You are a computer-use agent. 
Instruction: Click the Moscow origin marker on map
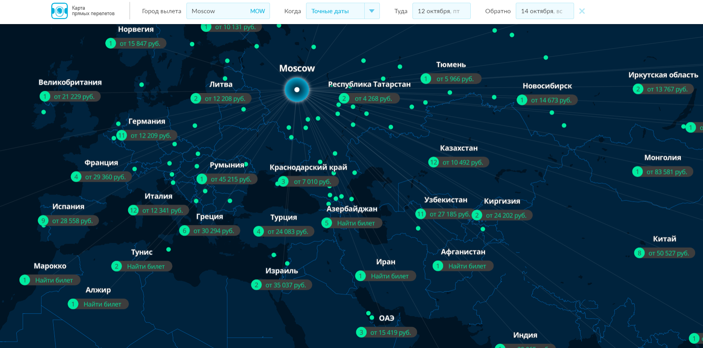pos(297,90)
